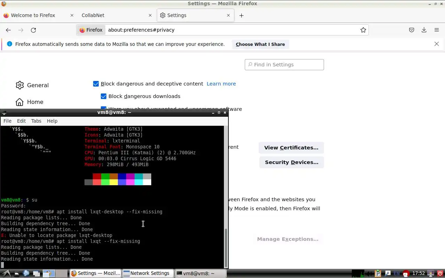The image size is (445, 278).
Task: Click the View Certificates button
Action: click(291, 148)
